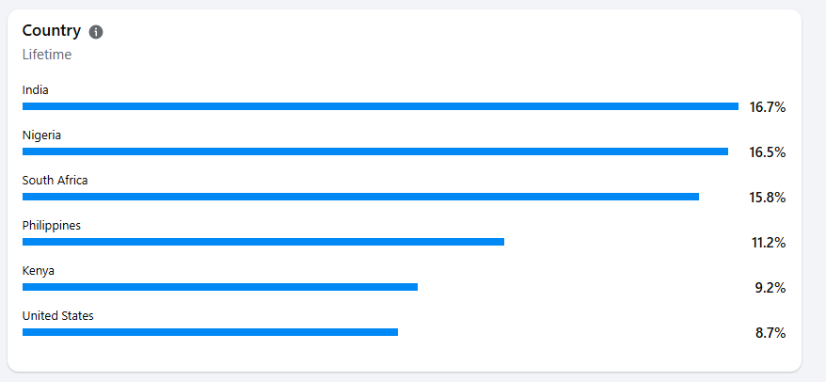This screenshot has width=826, height=382.
Task: Click the Kenya audience bar
Action: [x=220, y=287]
